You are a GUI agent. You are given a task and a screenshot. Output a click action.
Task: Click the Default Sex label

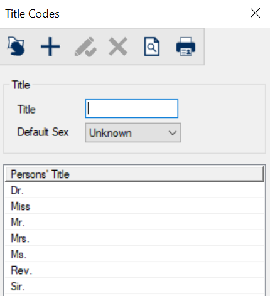coord(43,132)
